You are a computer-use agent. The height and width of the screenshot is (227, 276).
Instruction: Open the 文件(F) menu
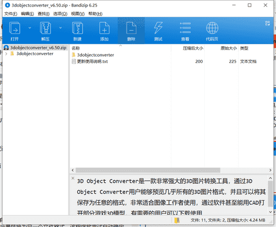(11, 13)
